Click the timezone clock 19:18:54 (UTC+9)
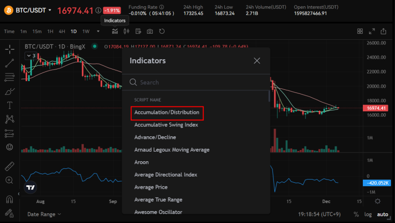The image size is (395, 223). [x=319, y=214]
